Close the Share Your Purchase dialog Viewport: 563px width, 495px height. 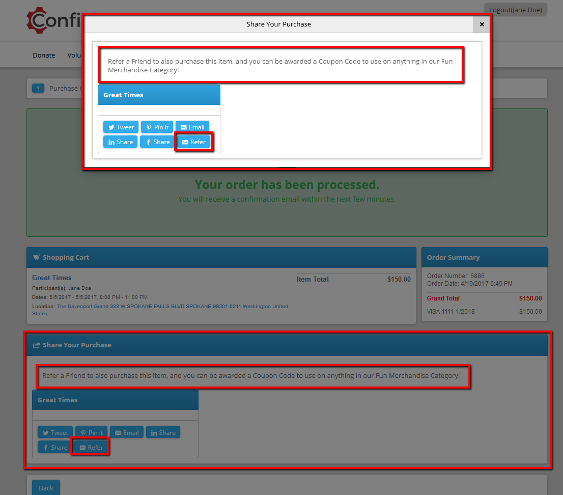click(x=482, y=24)
